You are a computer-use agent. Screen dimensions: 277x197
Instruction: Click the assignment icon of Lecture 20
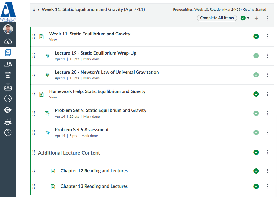[47, 75]
